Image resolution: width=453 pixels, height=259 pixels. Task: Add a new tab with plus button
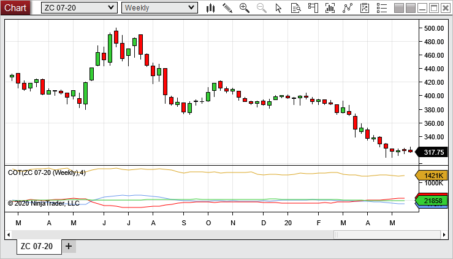coord(69,247)
